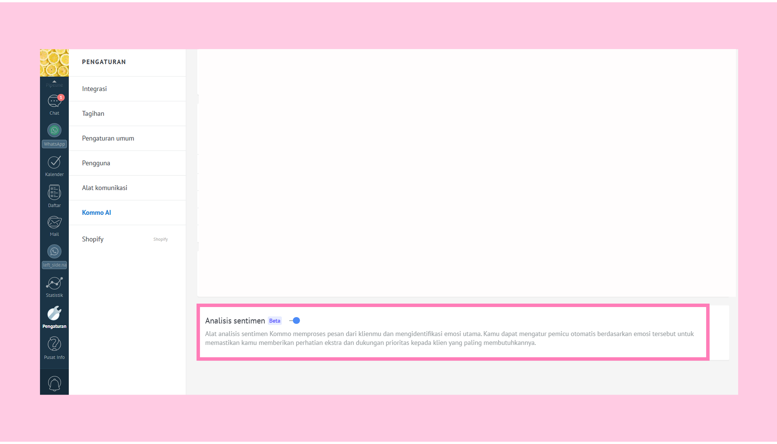Toggle the Analisis sentimen switch
Image resolution: width=777 pixels, height=444 pixels.
click(295, 321)
